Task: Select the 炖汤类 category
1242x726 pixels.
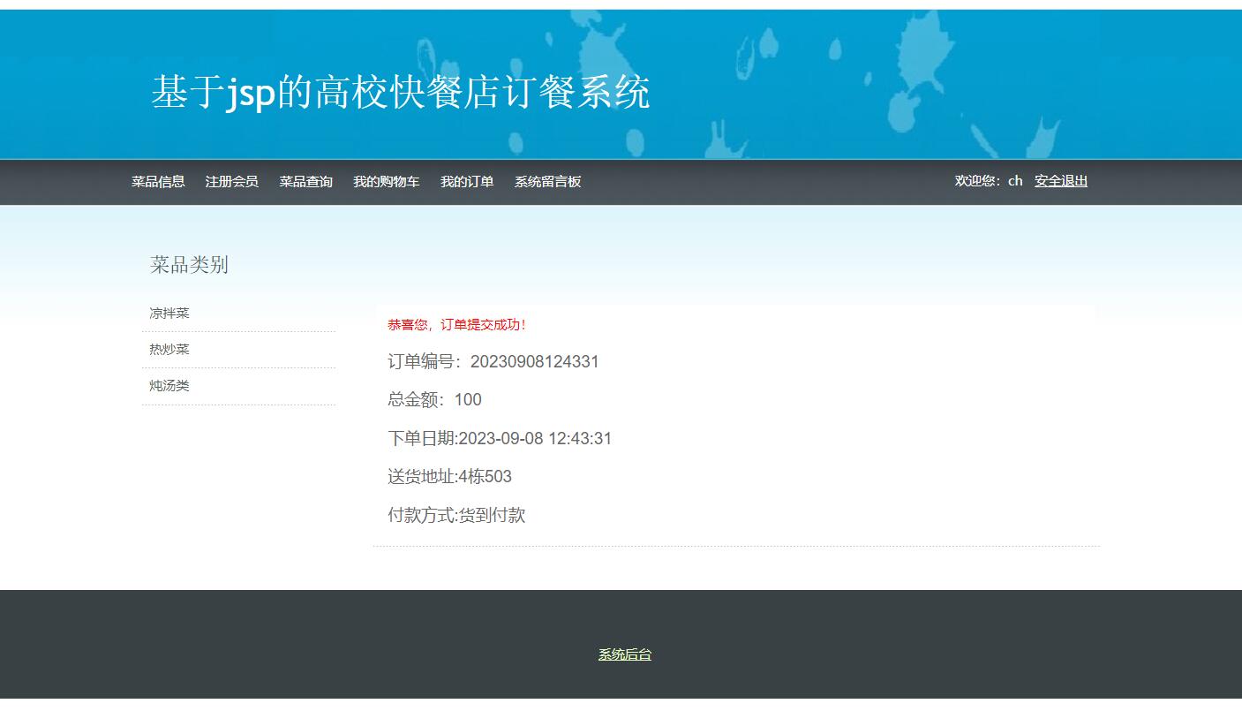Action: click(x=169, y=386)
